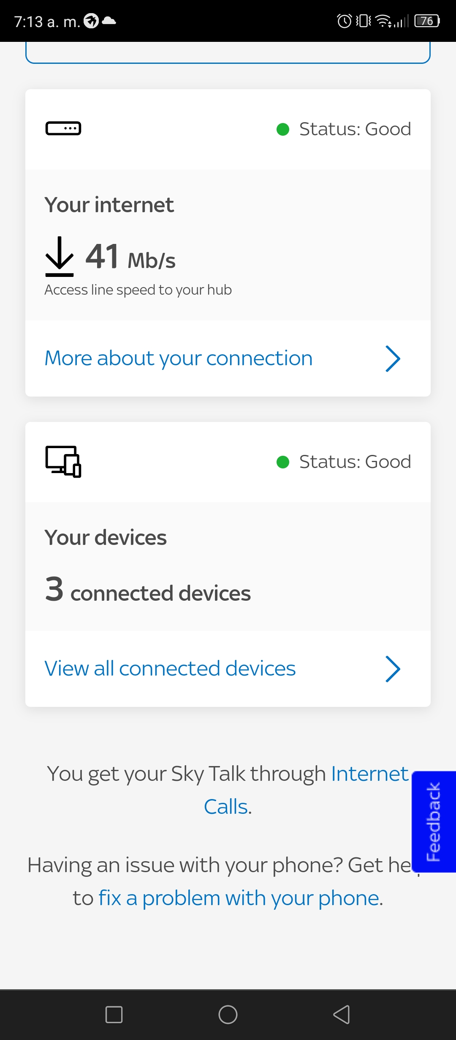456x1040 pixels.
Task: Open the Feedback side tab
Action: pyautogui.click(x=434, y=821)
